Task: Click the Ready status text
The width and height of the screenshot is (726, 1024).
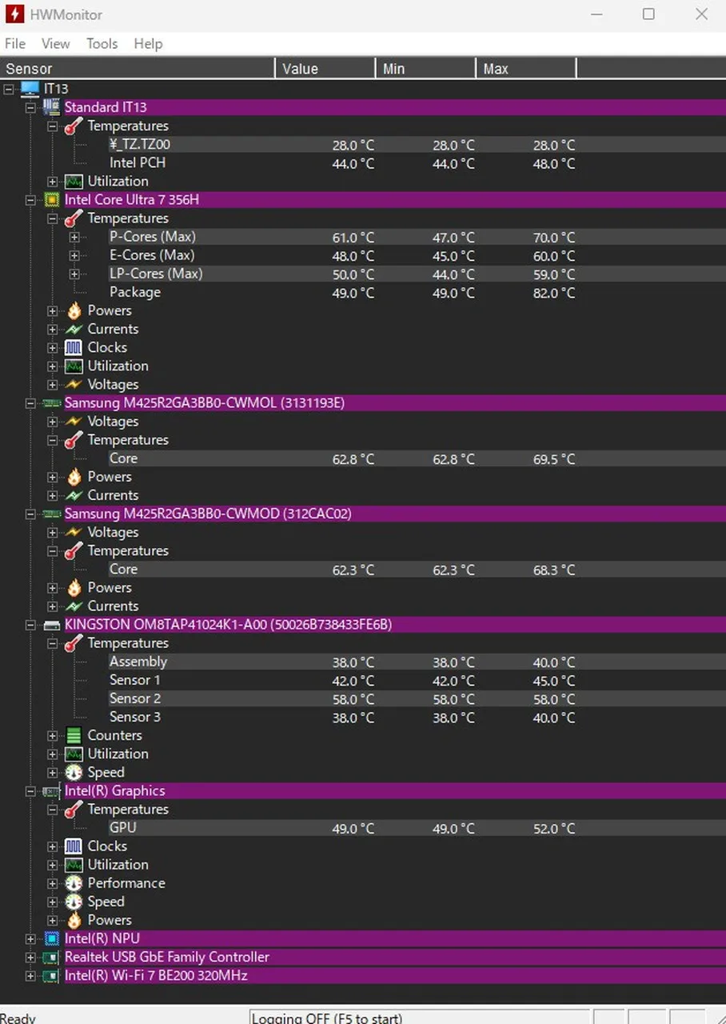Action: 18,1018
